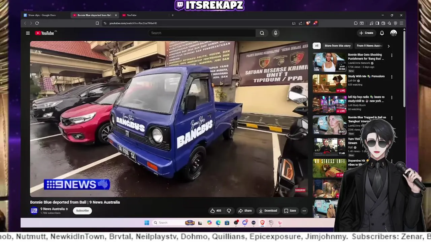Click the video player to pause

(169, 119)
